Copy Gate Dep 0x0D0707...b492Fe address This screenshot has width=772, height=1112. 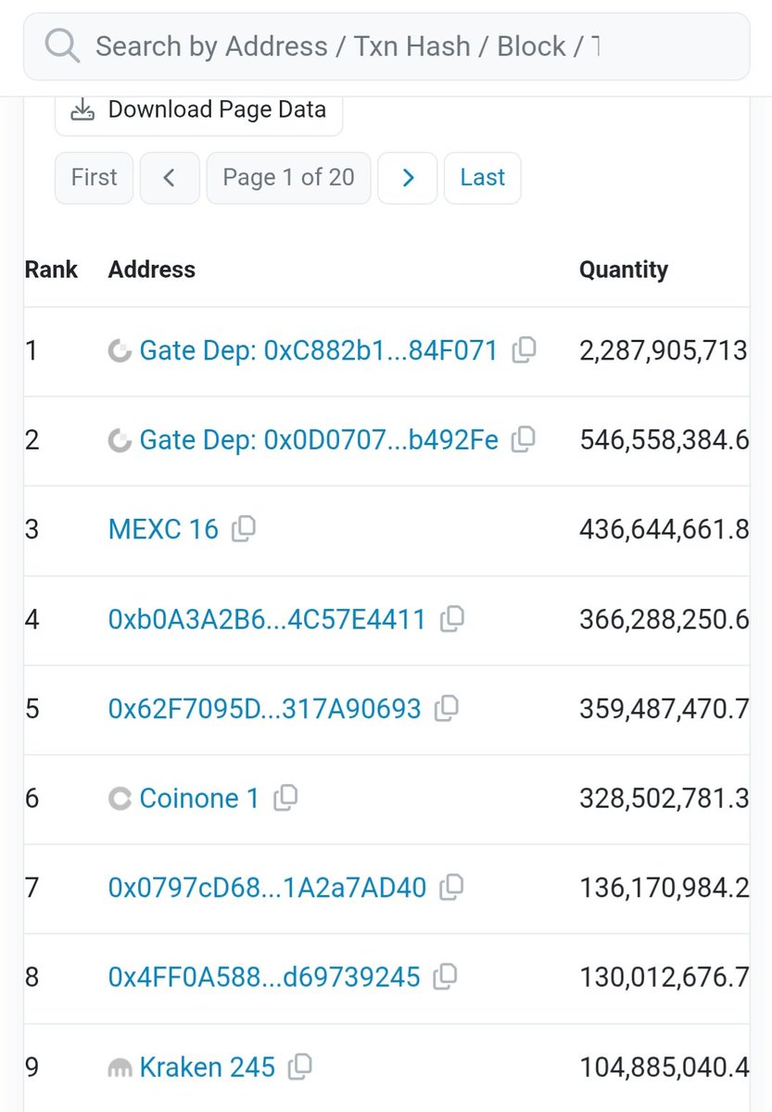(524, 439)
